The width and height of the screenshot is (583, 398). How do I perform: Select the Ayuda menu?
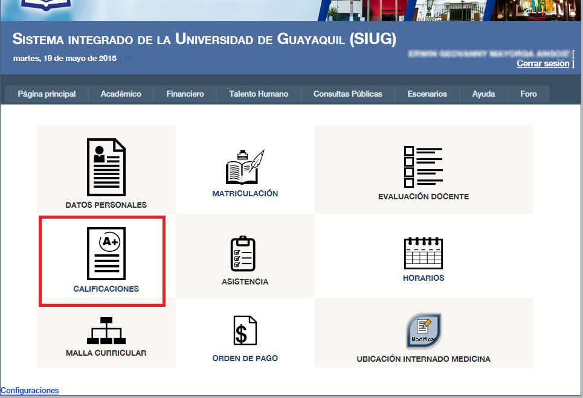pos(483,94)
